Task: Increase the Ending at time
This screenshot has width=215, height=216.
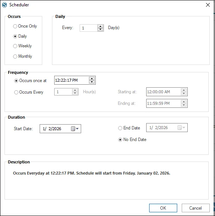Action: click(184, 102)
